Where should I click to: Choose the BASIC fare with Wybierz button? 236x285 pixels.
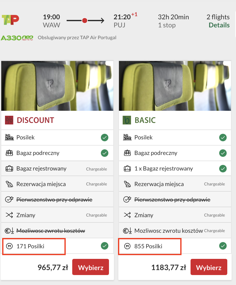pyautogui.click(x=209, y=267)
